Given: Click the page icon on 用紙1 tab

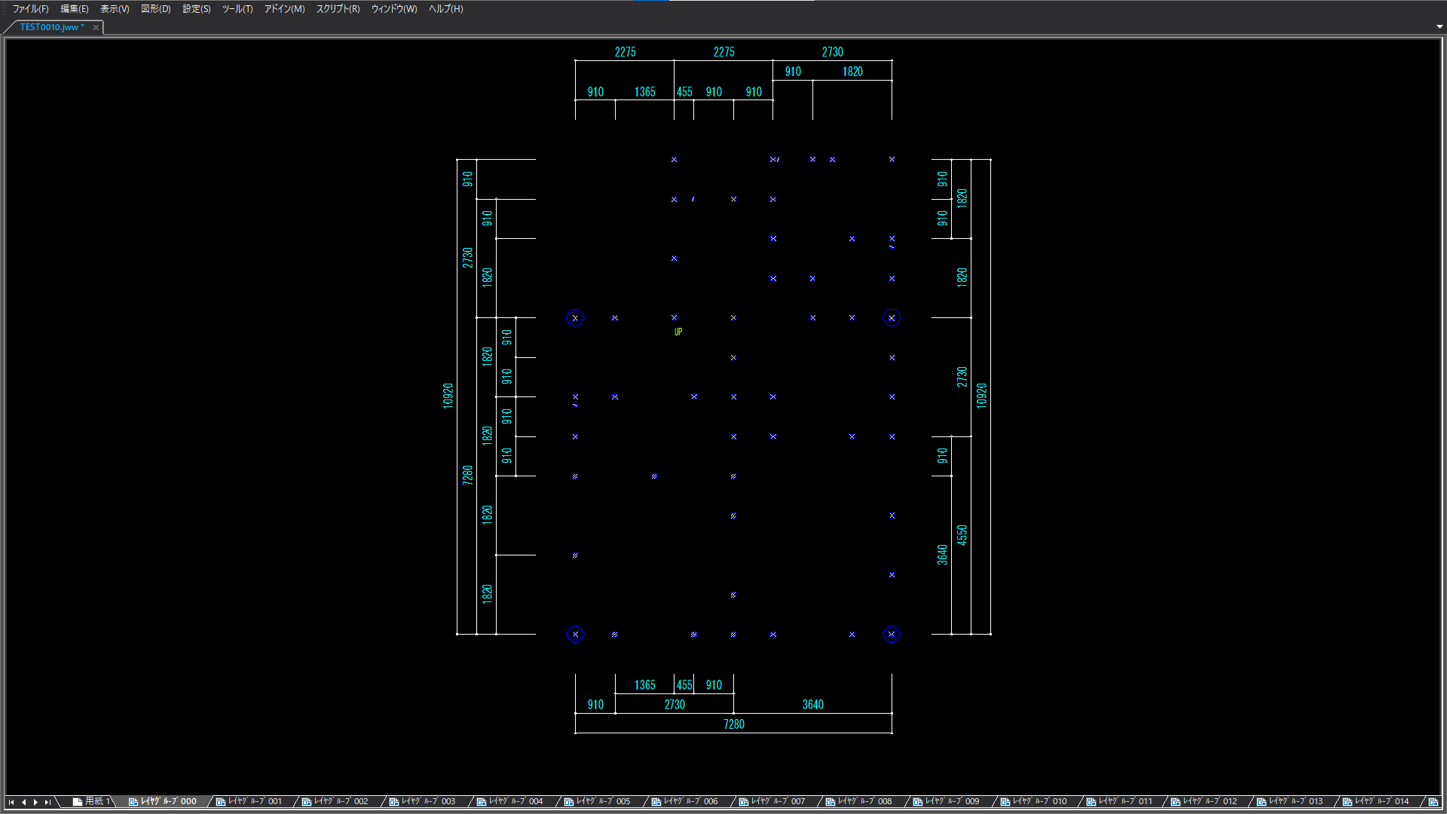Looking at the screenshot, I should (79, 801).
